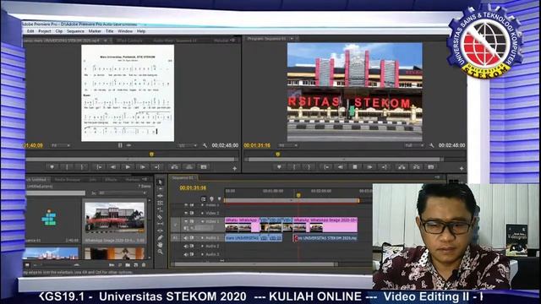This screenshot has height=304, width=541.
Task: Step back one frame in Program monitor
Action: (340, 167)
